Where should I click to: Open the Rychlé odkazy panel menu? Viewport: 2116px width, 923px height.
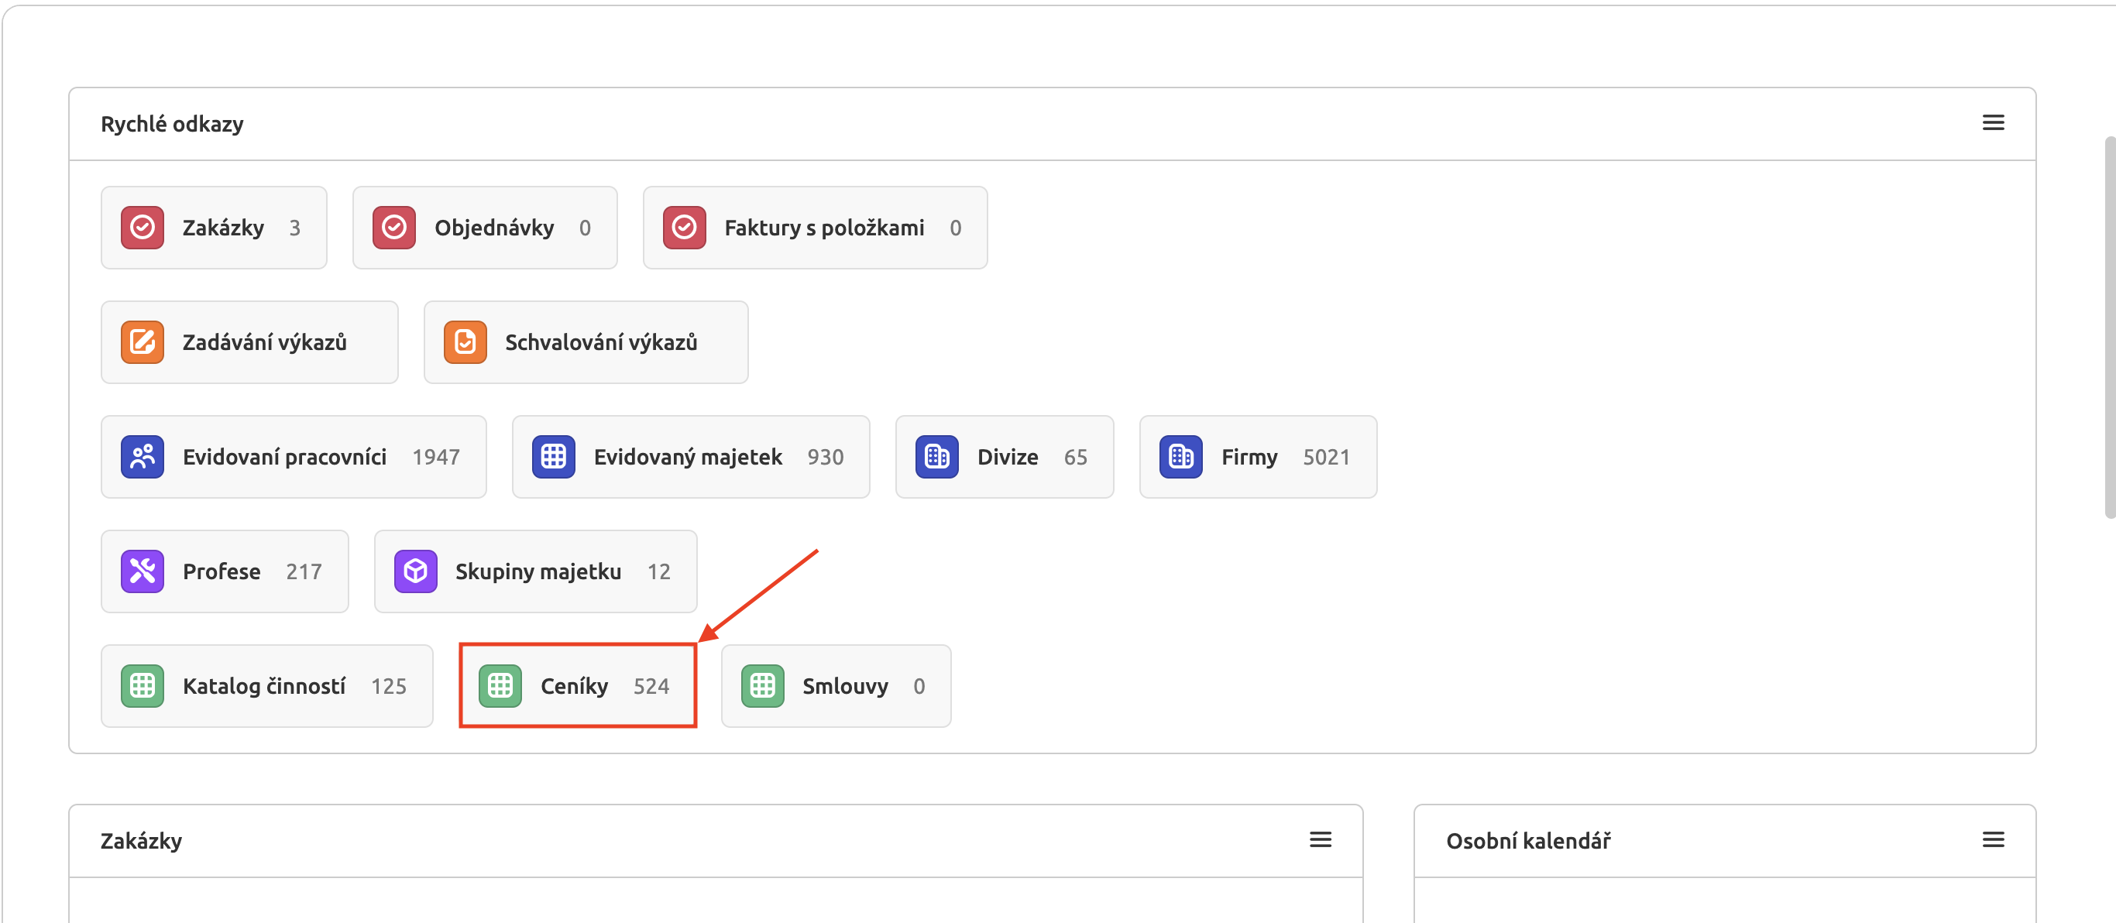click(1993, 122)
